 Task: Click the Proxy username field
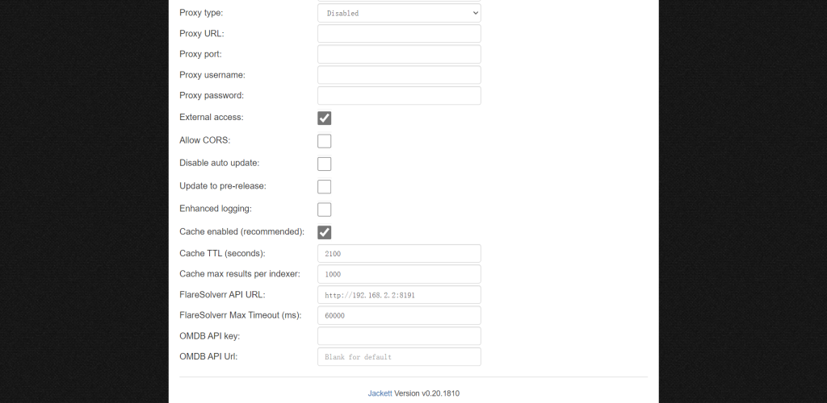pyautogui.click(x=399, y=75)
